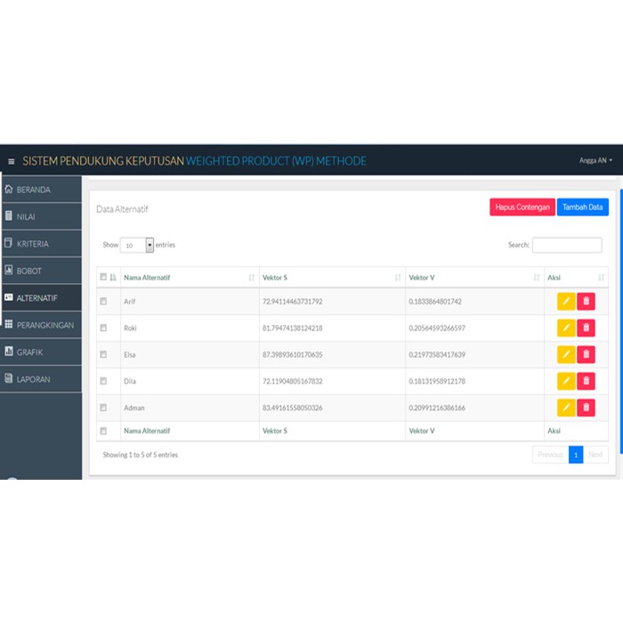Screen dimensions: 623x623
Task: Expand the Angga AN user menu
Action: [x=595, y=160]
